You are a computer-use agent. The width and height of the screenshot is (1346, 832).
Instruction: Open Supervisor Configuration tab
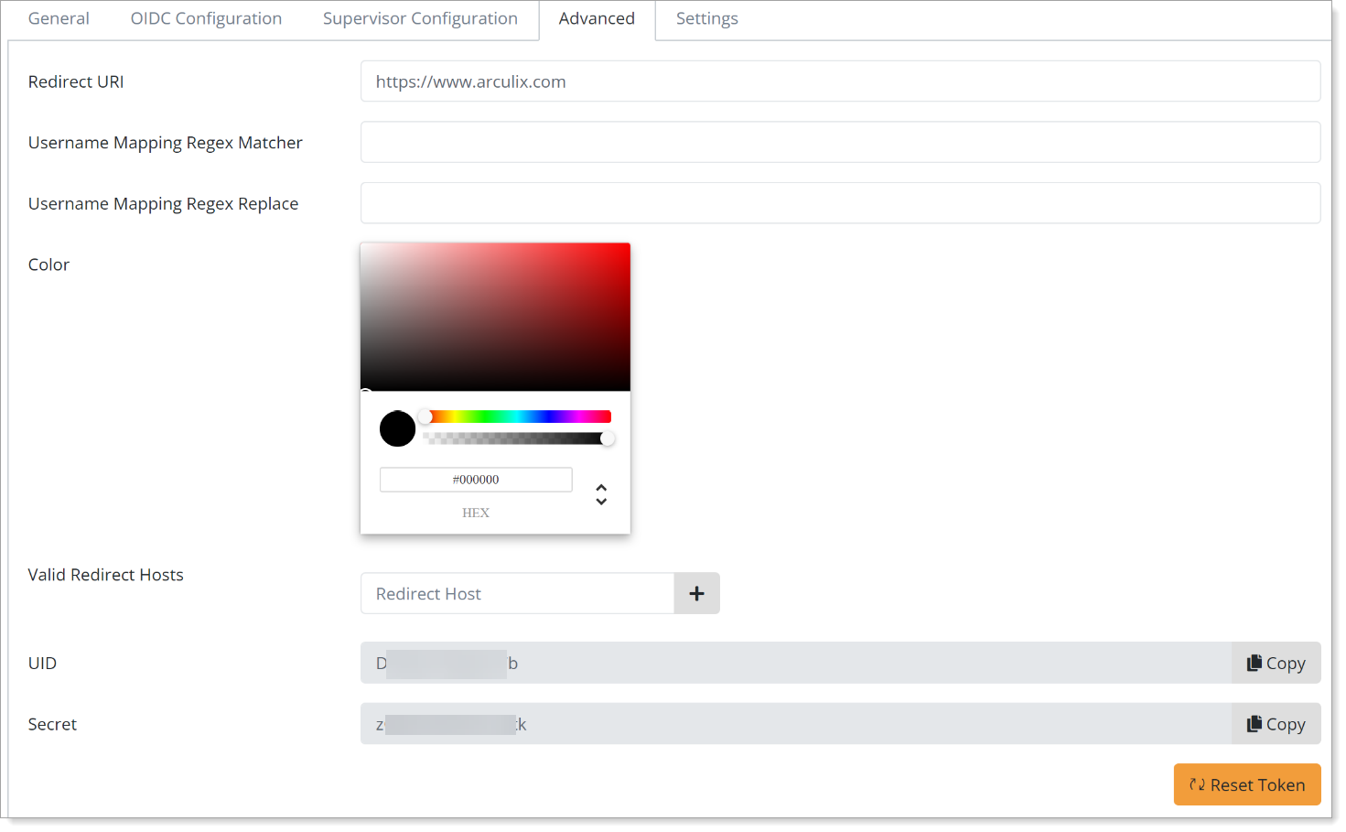pyautogui.click(x=420, y=19)
